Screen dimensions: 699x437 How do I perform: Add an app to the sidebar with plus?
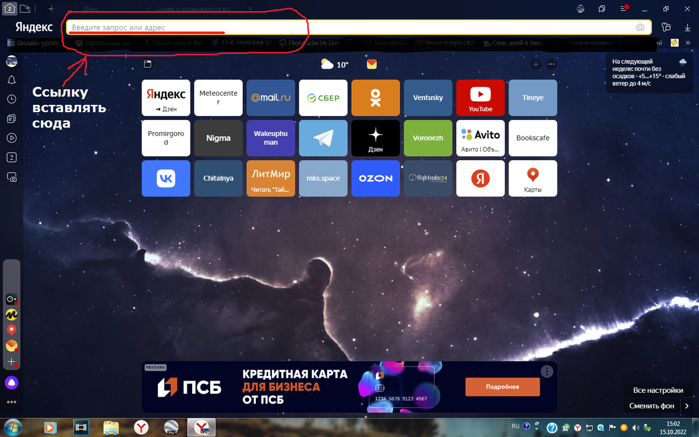11,362
